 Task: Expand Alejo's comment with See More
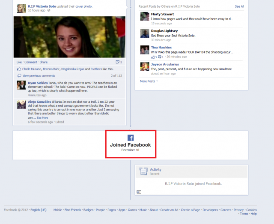click(42, 118)
